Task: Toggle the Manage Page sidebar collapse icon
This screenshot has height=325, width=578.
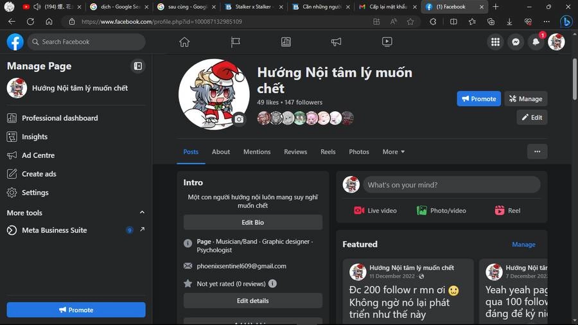Action: pos(137,66)
